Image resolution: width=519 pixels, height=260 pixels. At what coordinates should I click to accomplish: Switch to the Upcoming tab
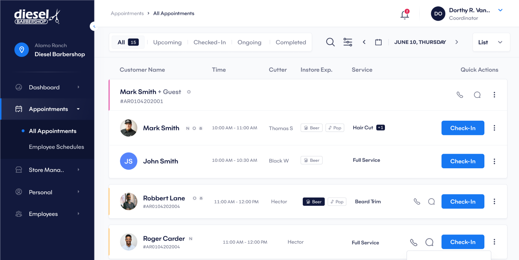(x=167, y=42)
